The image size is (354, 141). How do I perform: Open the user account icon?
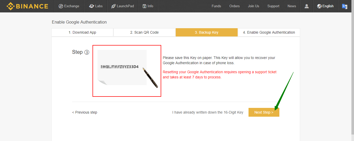tap(307, 6)
